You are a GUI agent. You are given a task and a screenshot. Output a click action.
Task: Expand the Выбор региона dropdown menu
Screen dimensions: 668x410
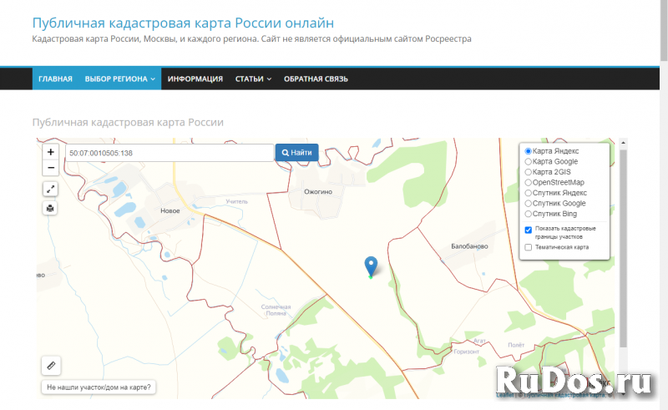click(119, 78)
